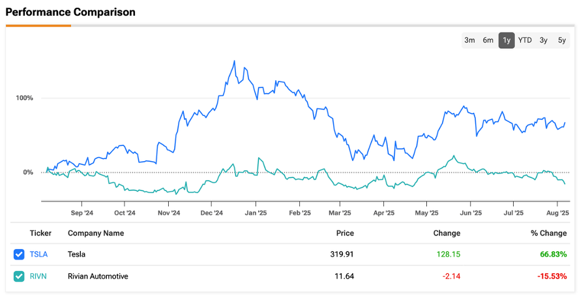Screen dimensions: 588x300
Task: Select the 3m time range tab
Action: click(x=469, y=40)
